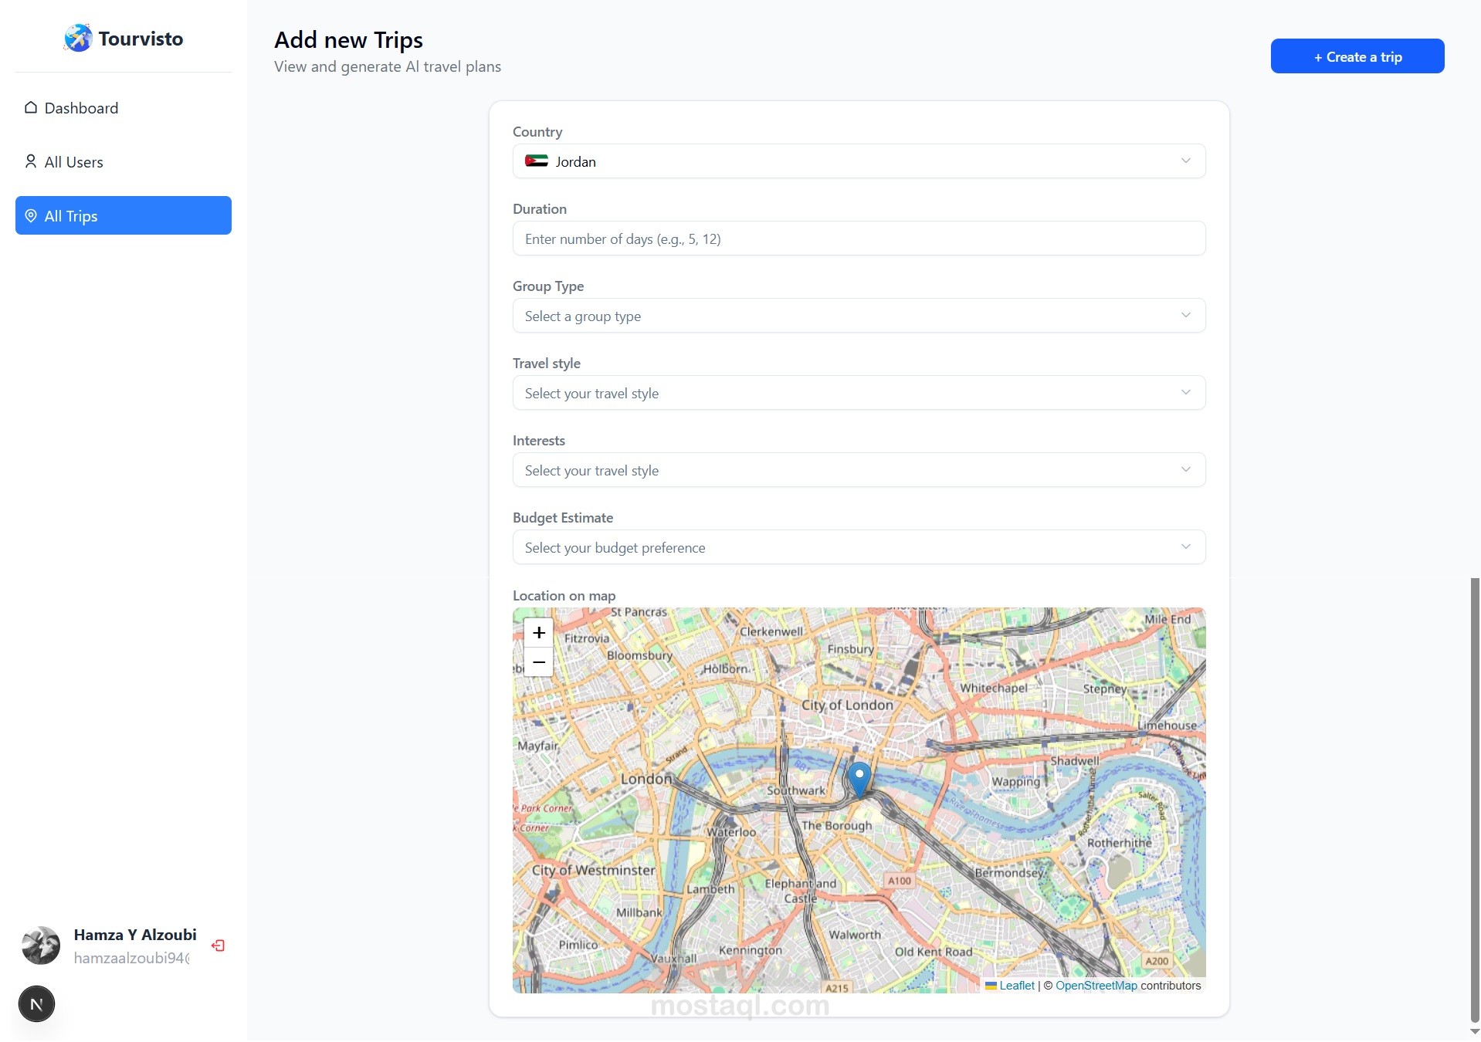Click the Waterloo map label

(x=731, y=832)
